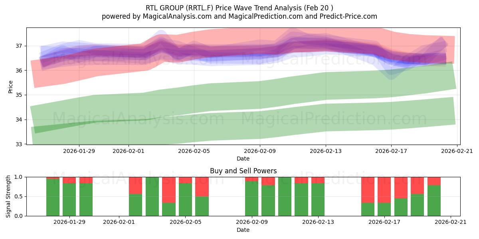This screenshot has height=239, width=479.
Task: Click the 2026-02-01 date tick of the price chart
Action: click(129, 151)
